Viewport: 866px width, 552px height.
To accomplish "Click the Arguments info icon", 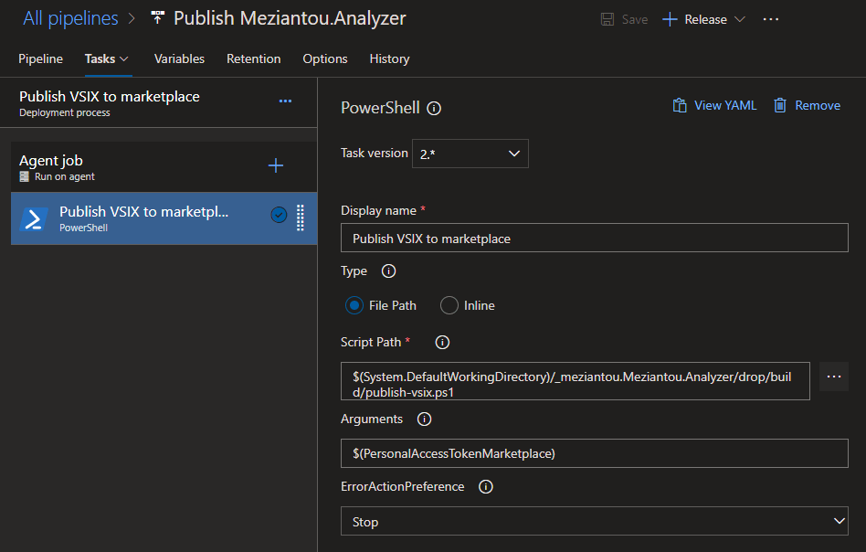I will point(424,419).
